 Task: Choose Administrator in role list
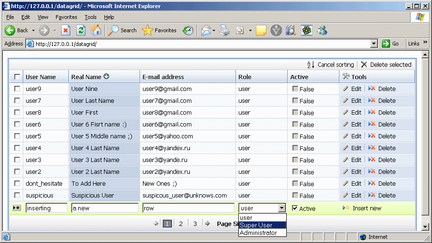click(x=262, y=233)
